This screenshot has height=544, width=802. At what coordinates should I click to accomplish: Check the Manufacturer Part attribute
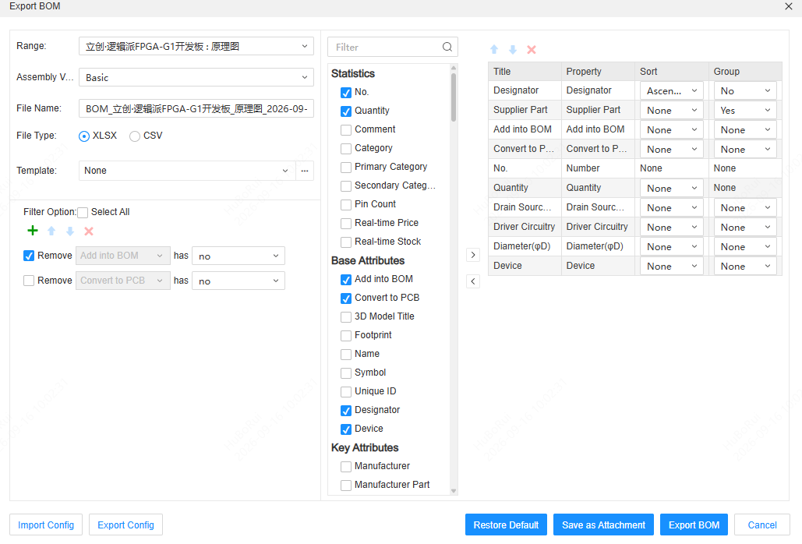click(x=346, y=485)
